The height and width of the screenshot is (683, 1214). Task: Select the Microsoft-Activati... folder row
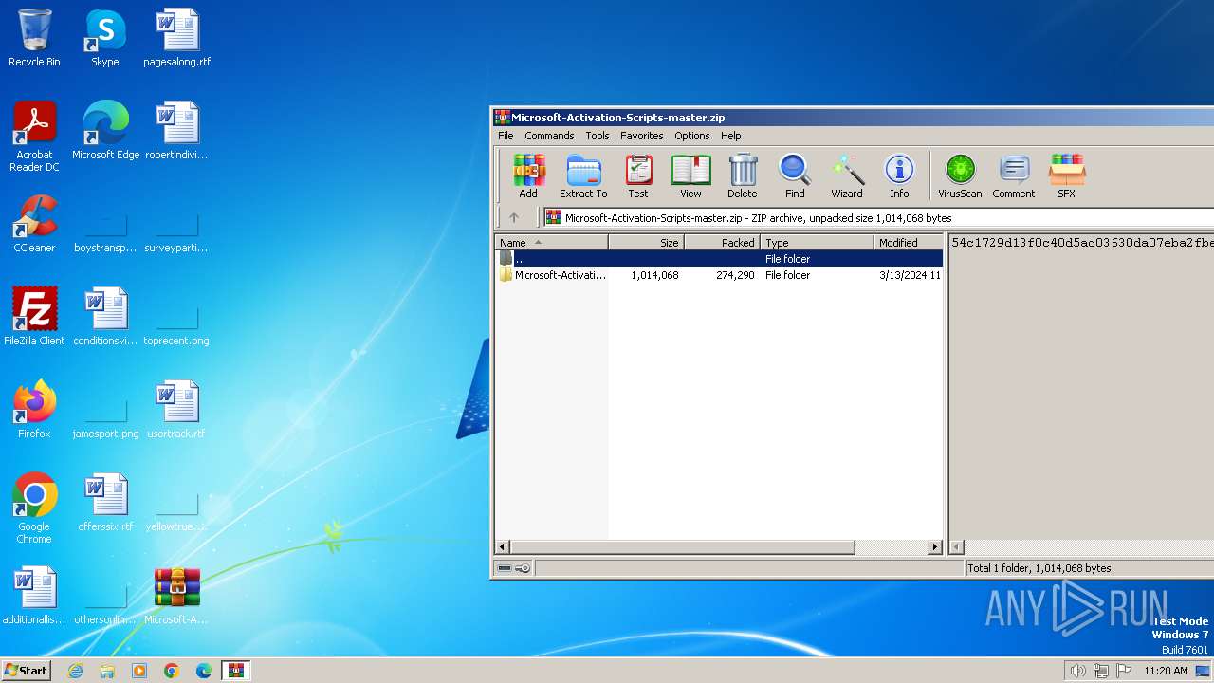pyautogui.click(x=719, y=275)
